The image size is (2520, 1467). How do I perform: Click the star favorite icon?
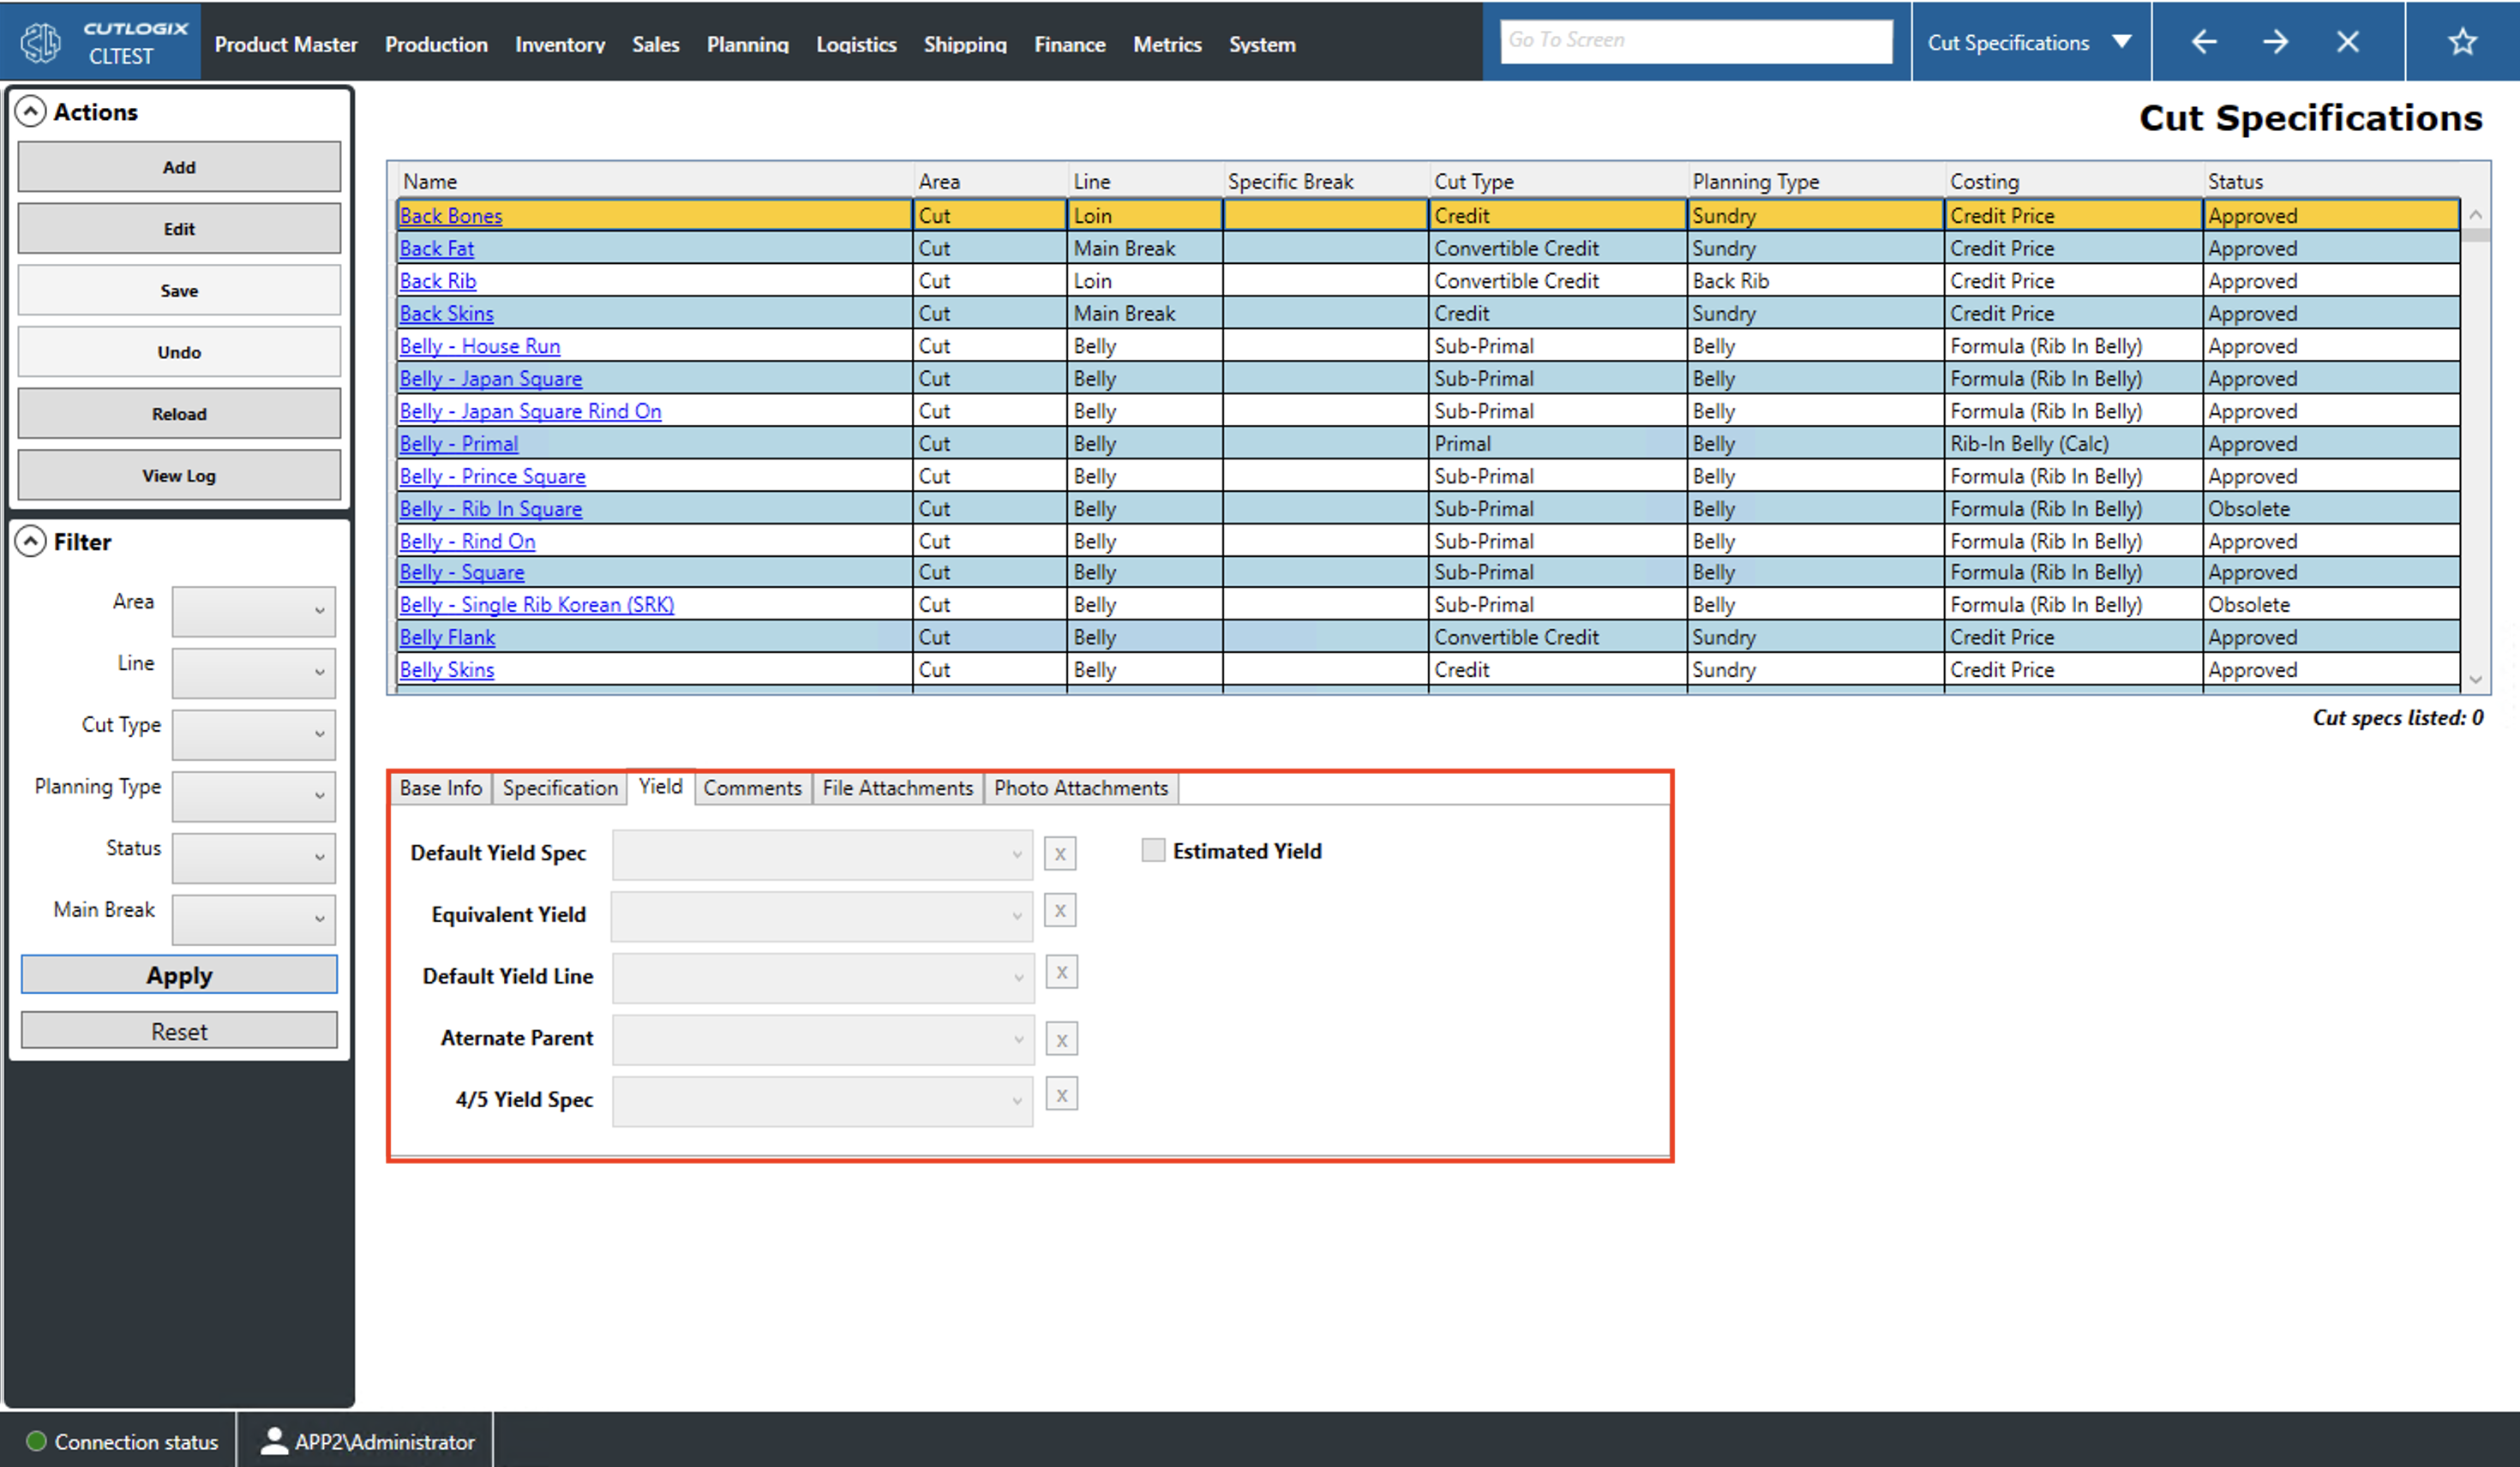point(2462,41)
